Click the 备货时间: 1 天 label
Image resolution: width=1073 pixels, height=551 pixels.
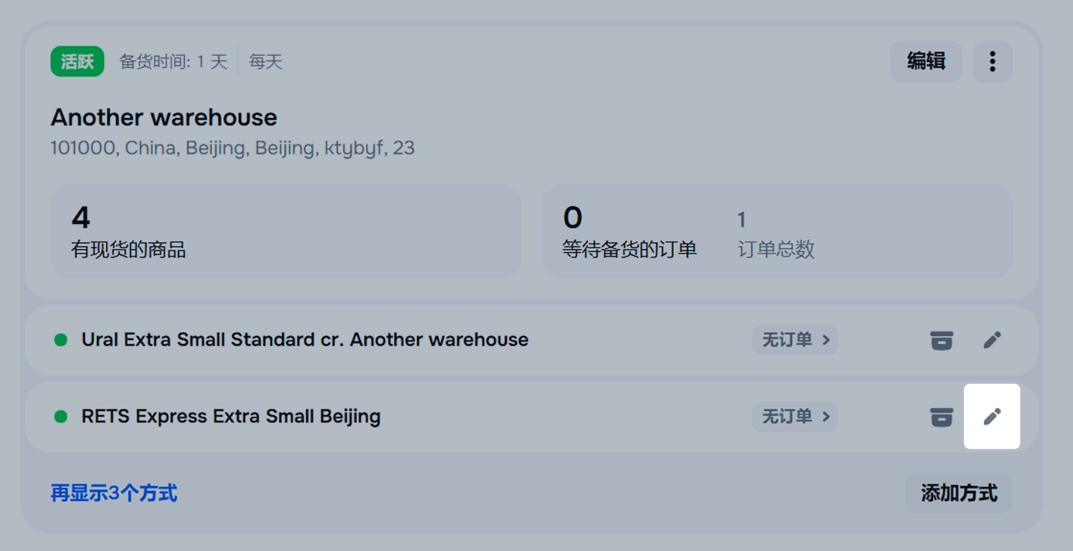coord(174,61)
